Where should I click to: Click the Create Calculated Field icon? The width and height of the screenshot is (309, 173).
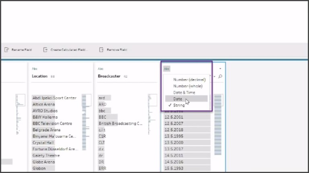[x=45, y=50]
